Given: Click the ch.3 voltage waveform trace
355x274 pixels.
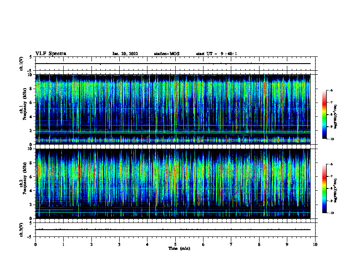Looking at the screenshot, I should [x=173, y=230].
